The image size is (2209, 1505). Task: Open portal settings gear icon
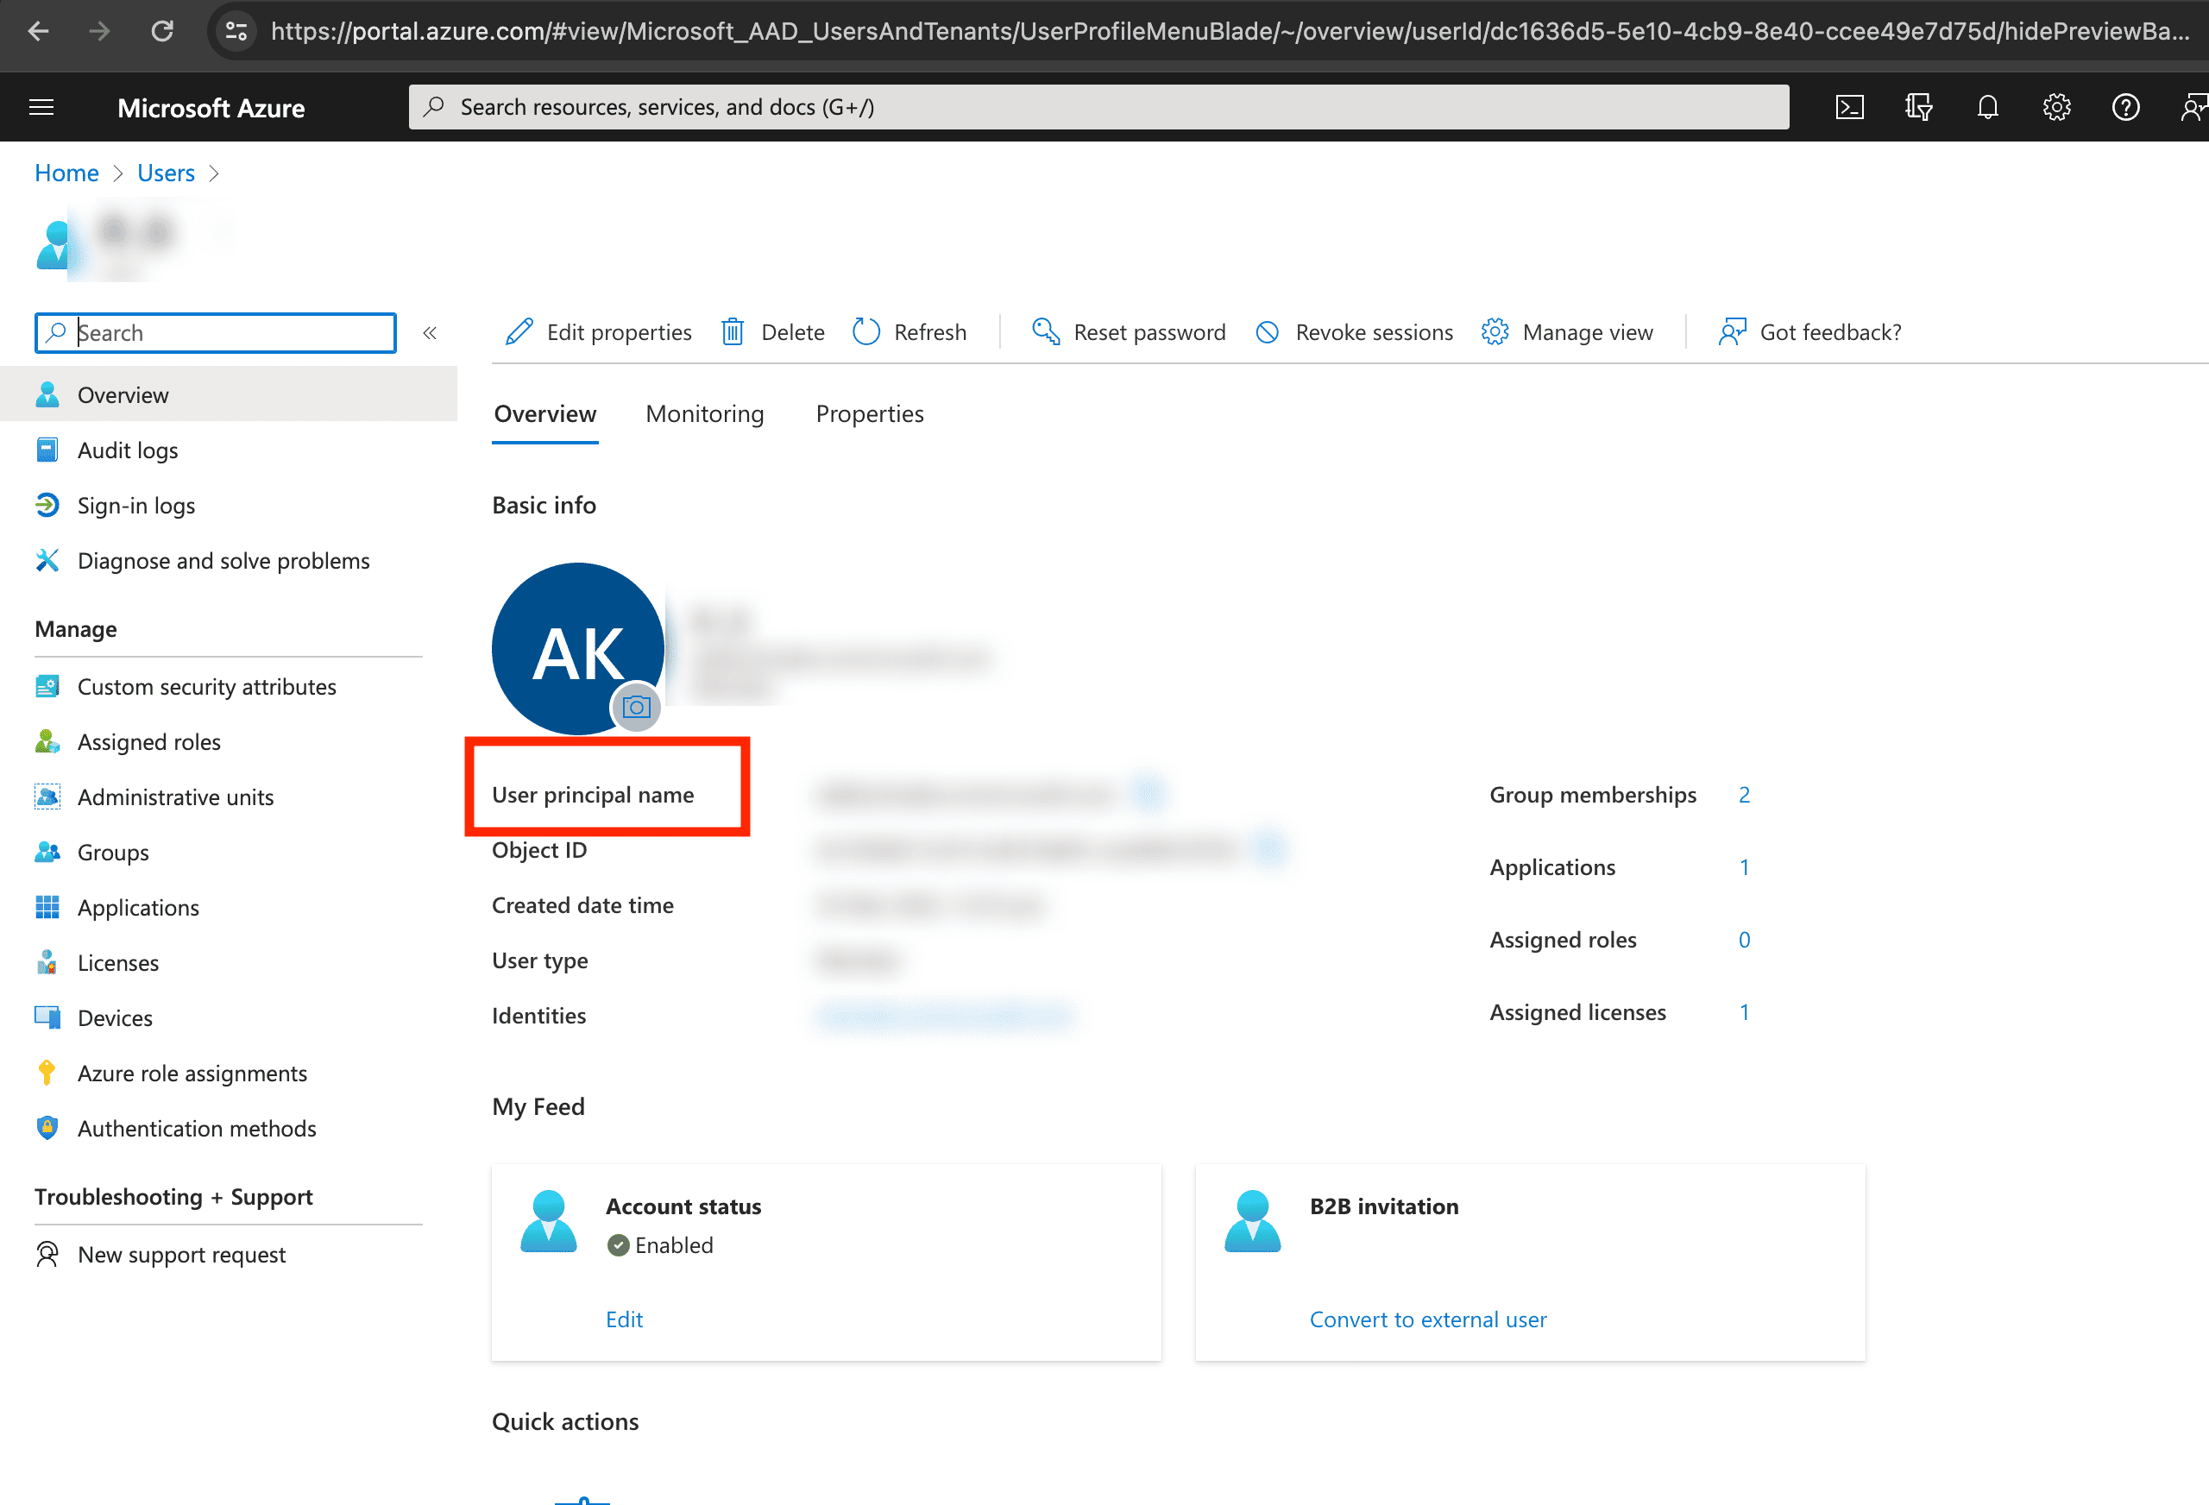click(2056, 106)
